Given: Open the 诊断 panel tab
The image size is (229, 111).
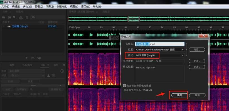Looking at the screenshot, I should point(43,65).
